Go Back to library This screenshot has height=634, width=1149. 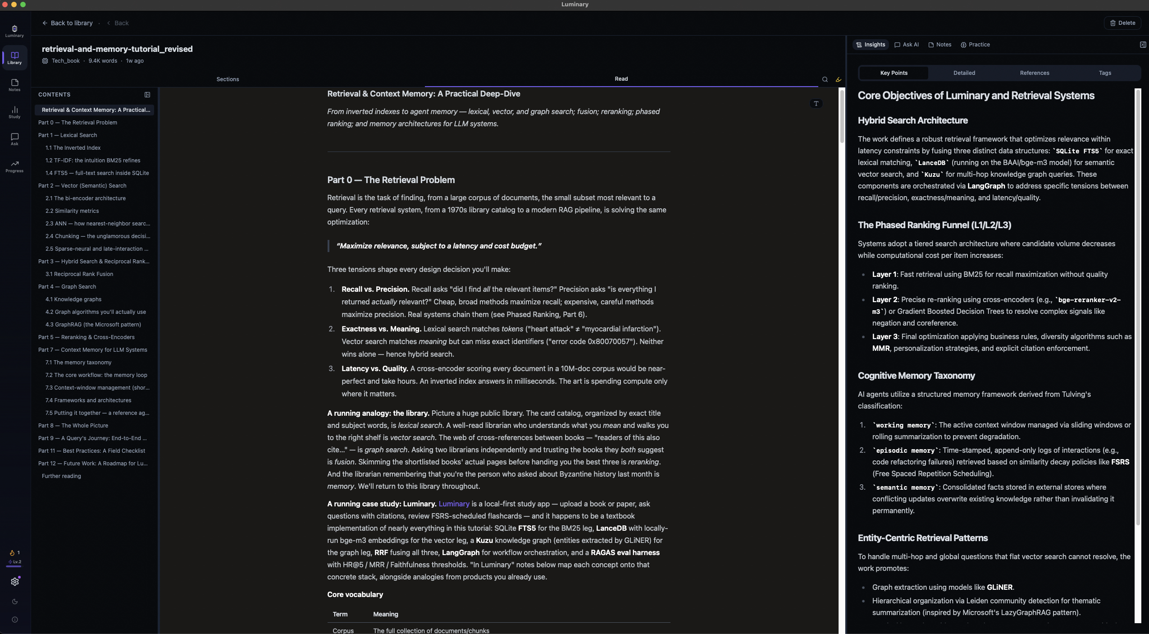[68, 23]
